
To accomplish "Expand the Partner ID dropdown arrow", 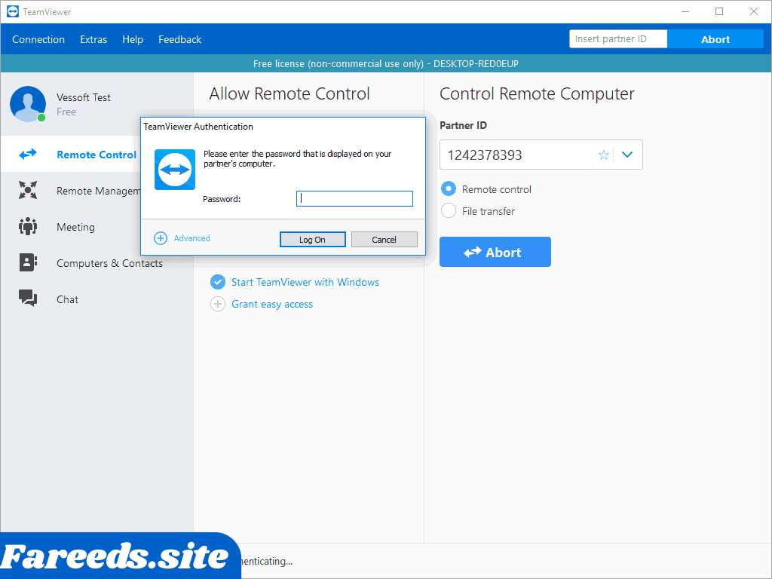I will [x=627, y=155].
